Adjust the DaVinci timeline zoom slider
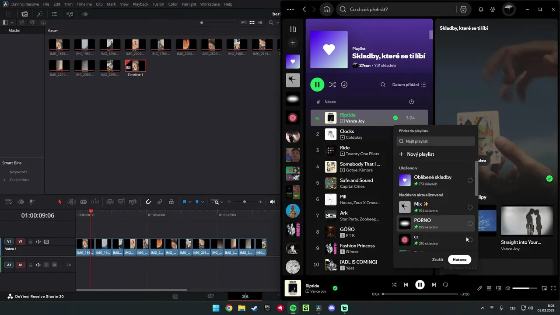 point(244,202)
